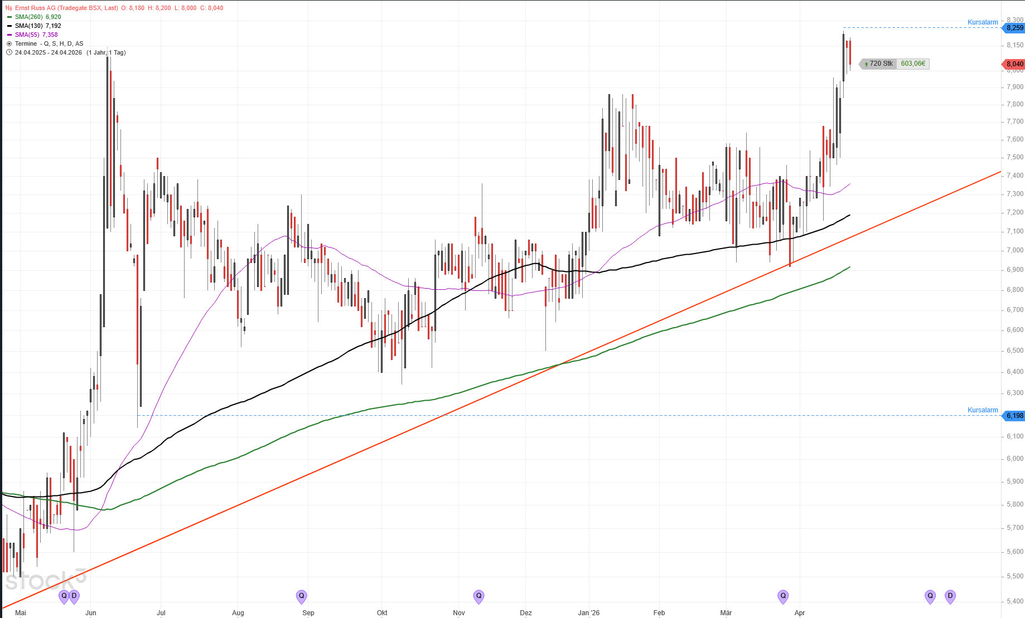Screen dimensions: 1025x618
Task: Open the Ernst Russ AG instrument title
Action: point(66,8)
